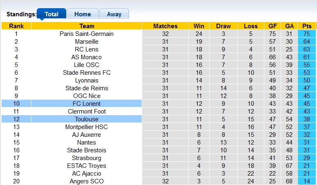Click the Stade Rennes FC entry
This screenshot has width=317, height=185.
pos(87,73)
